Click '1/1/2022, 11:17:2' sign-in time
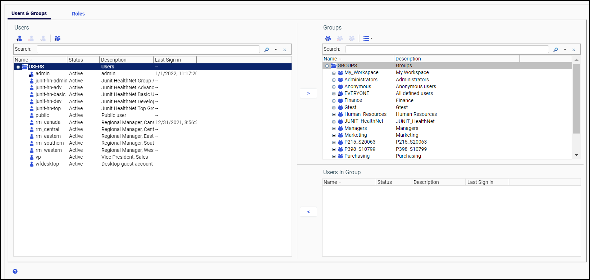Viewport: 590px width, 280px height. 176,74
